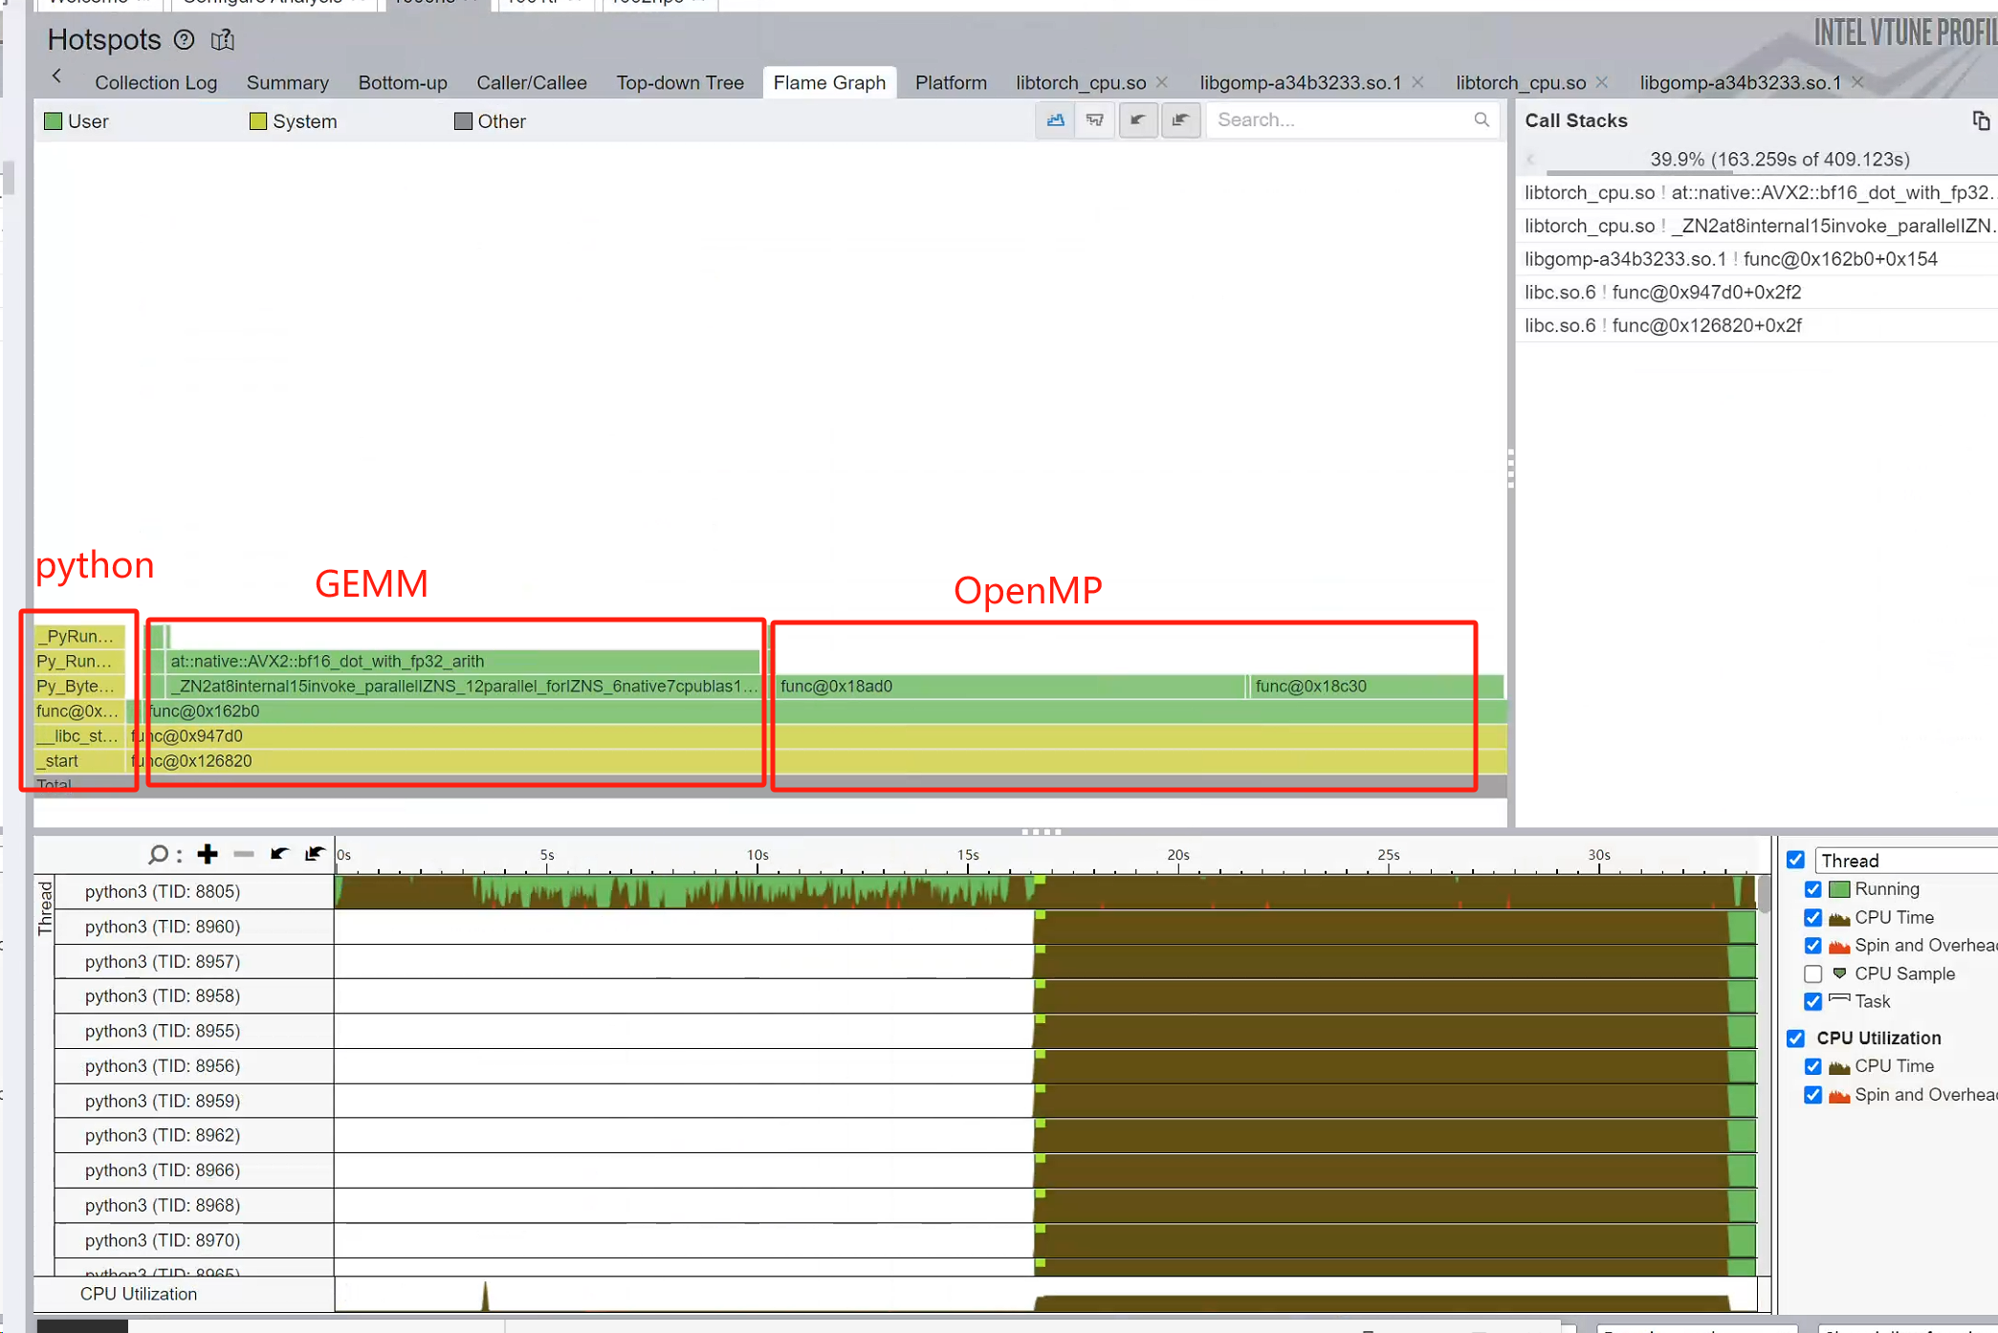Close the first libtorch_cpu.so tab

pos(1162,82)
